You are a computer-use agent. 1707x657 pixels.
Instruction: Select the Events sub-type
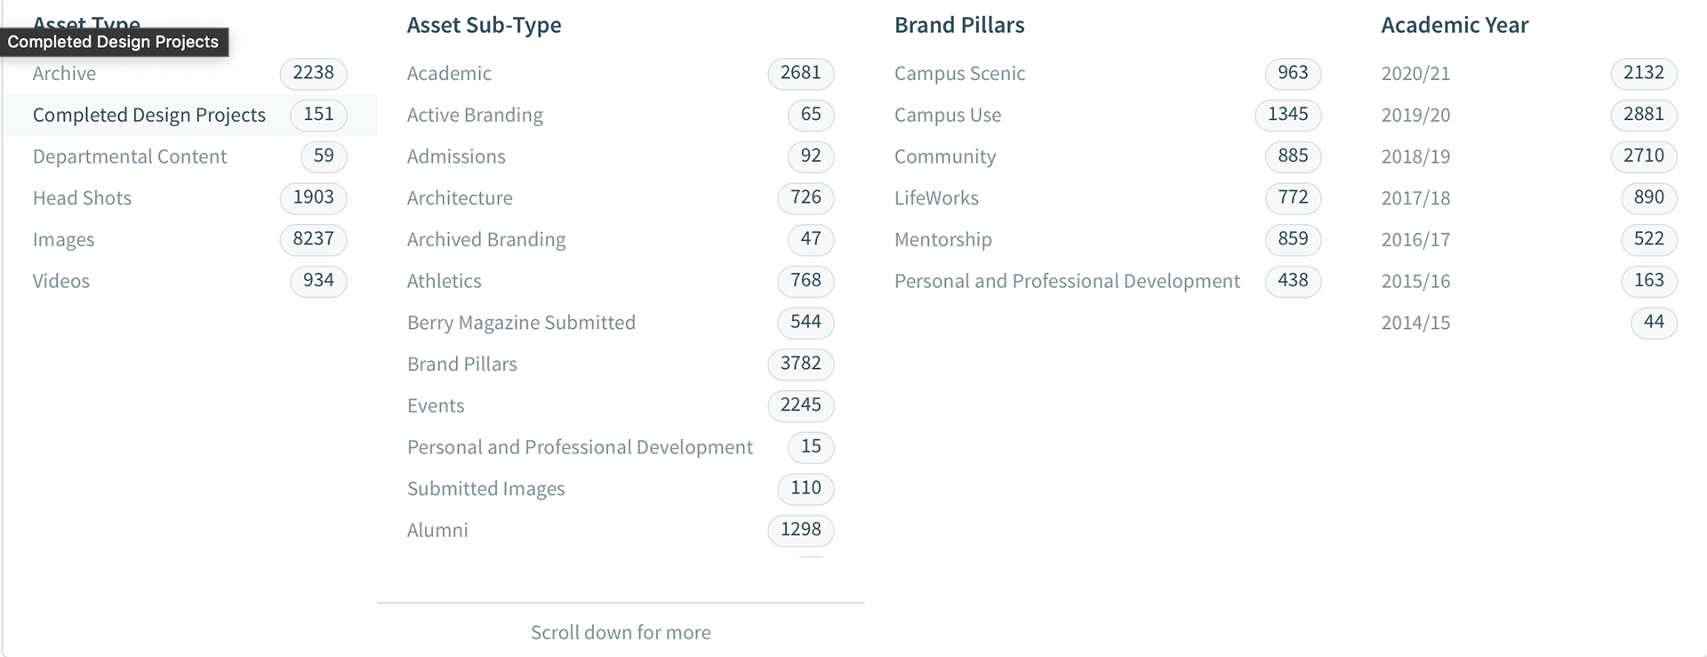(621, 405)
